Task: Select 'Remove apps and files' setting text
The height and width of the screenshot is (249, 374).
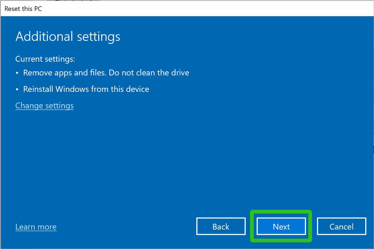Action: [x=106, y=73]
